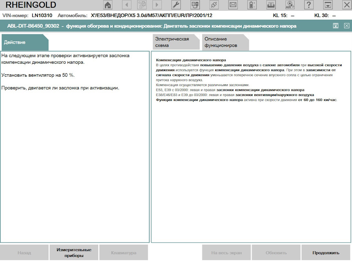Click heading 'Компенсация динамического напора'
Screen dimensions: 352x262
tap(191, 60)
